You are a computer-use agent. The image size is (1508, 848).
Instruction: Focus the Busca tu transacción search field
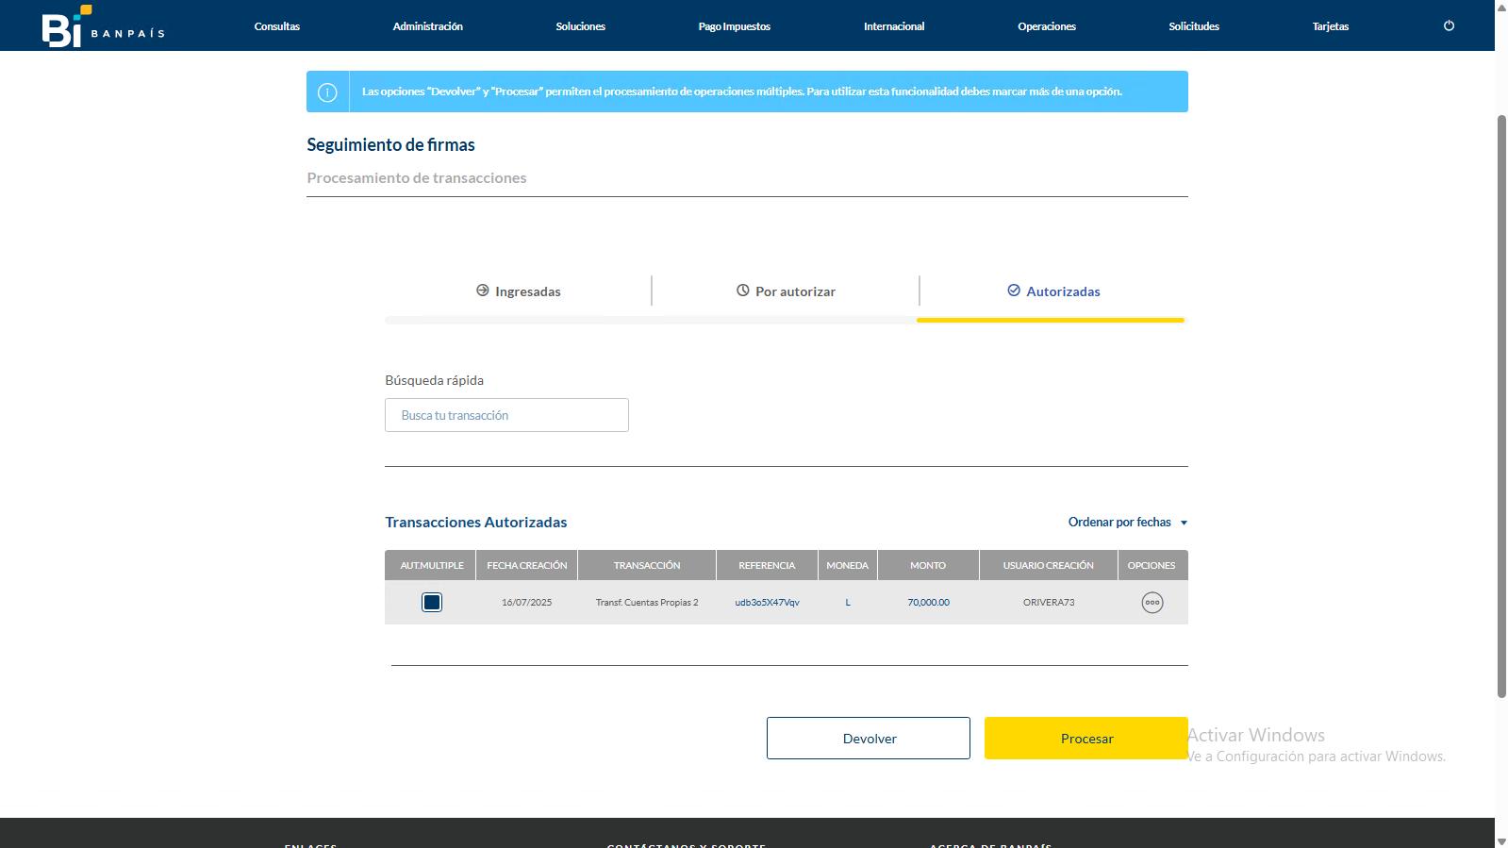point(506,415)
